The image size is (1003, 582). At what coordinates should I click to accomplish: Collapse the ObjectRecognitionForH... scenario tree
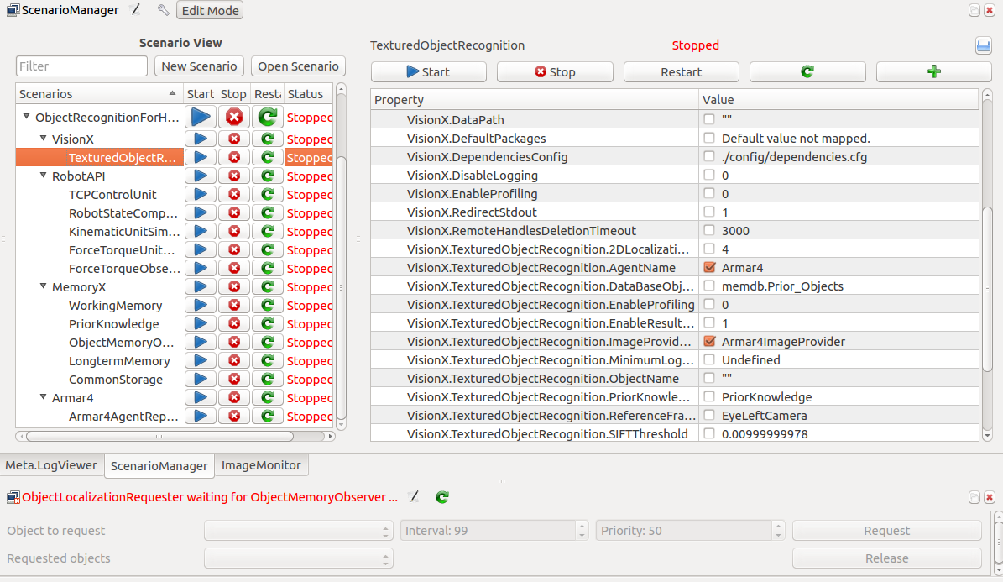26,117
